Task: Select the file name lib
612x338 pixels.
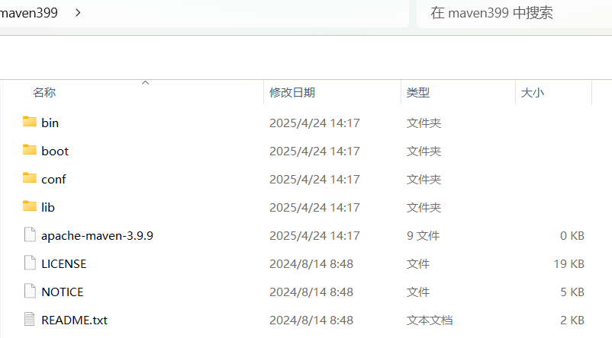Action: [x=48, y=208]
